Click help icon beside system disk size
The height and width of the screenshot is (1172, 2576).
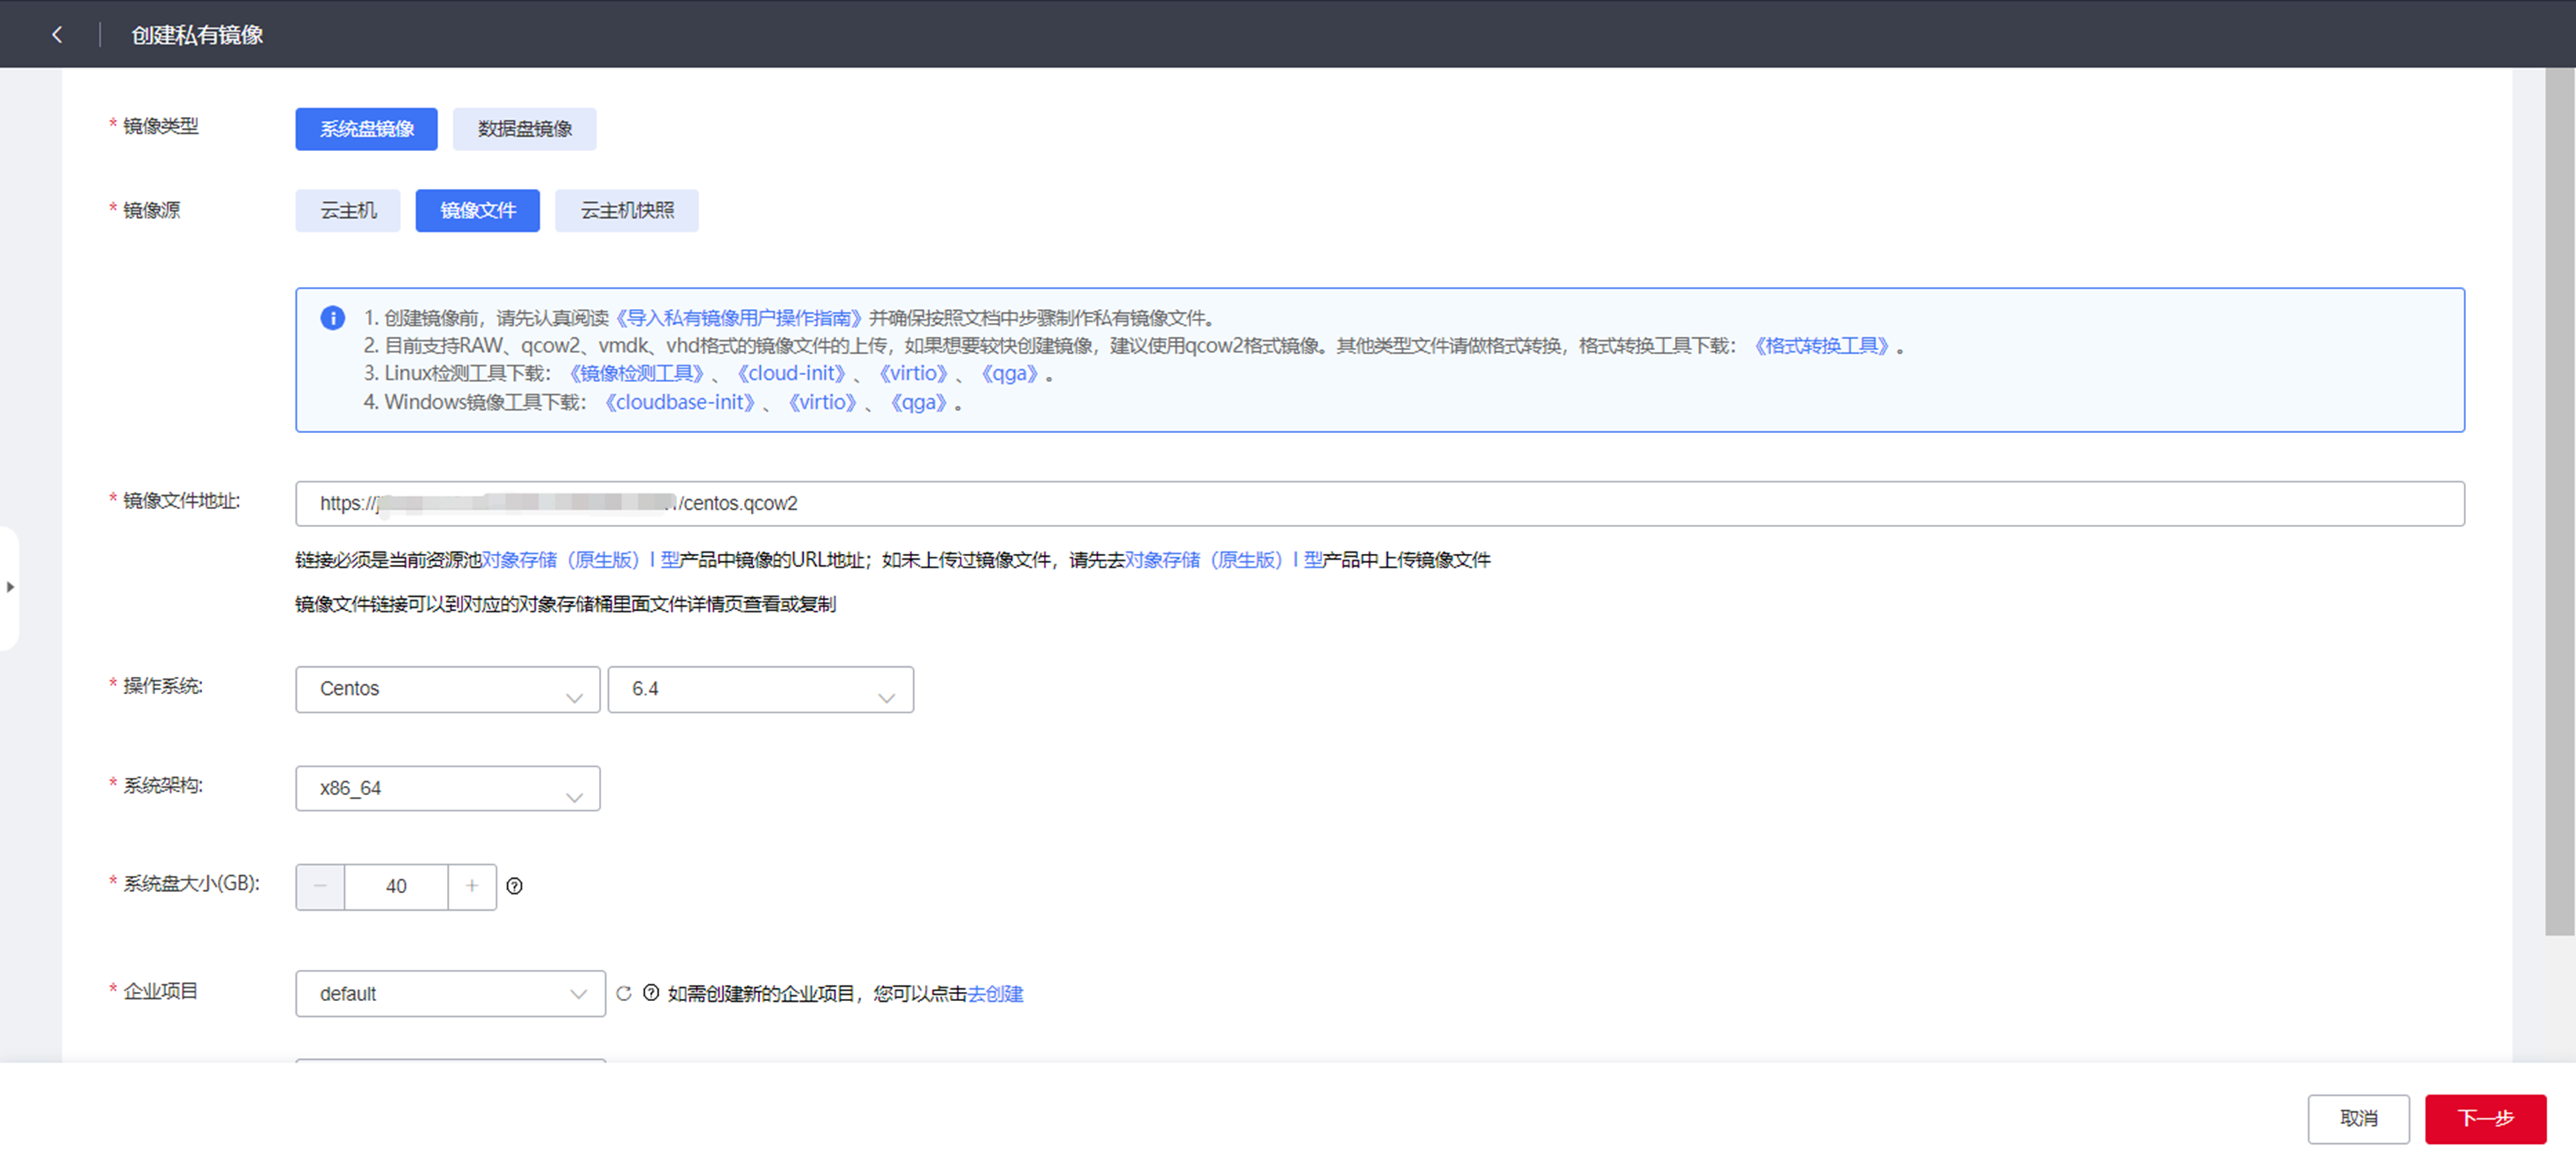pyautogui.click(x=514, y=886)
